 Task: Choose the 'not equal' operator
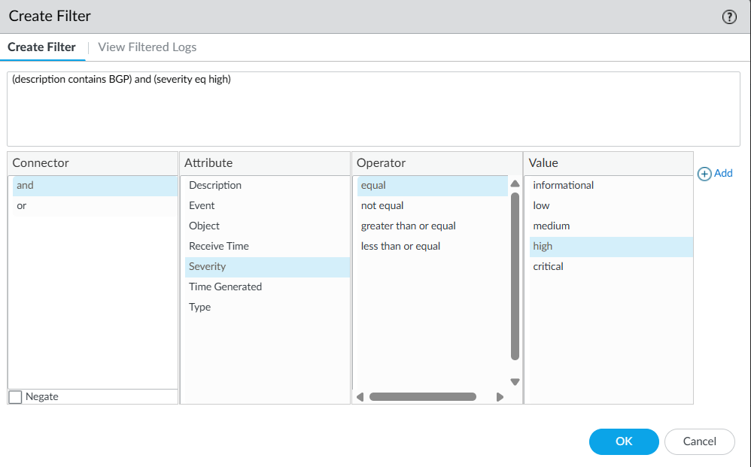[x=382, y=205]
